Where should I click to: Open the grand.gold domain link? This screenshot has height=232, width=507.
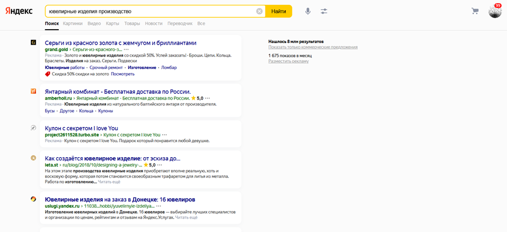tap(57, 50)
